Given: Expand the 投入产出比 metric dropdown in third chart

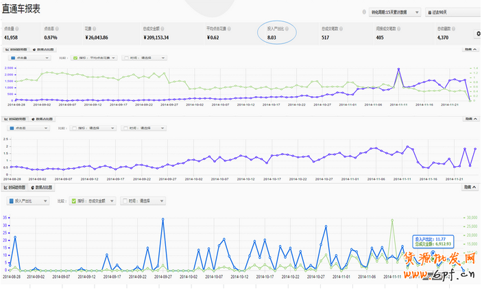Looking at the screenshot, I should [29, 201].
